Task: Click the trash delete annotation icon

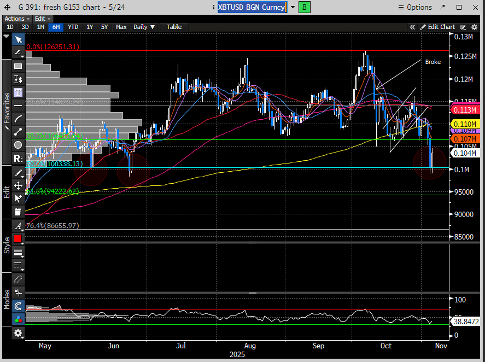Action: [x=18, y=212]
